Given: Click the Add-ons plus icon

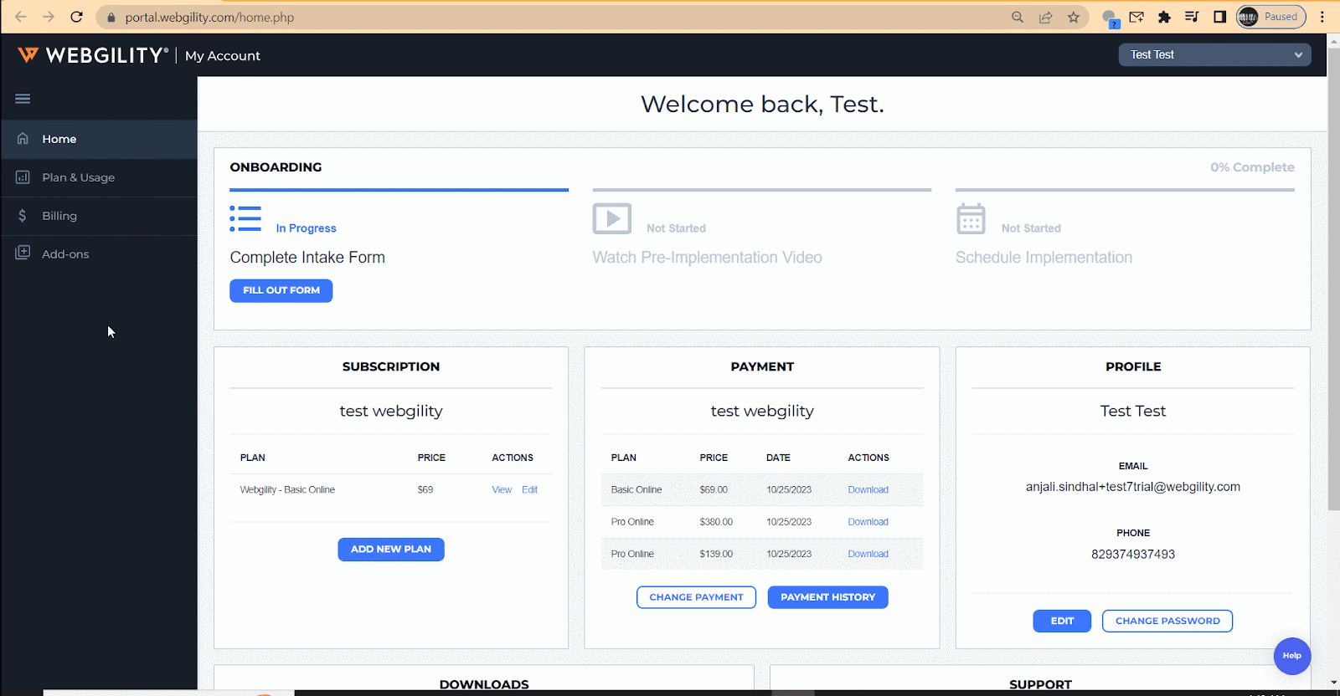Looking at the screenshot, I should [23, 253].
